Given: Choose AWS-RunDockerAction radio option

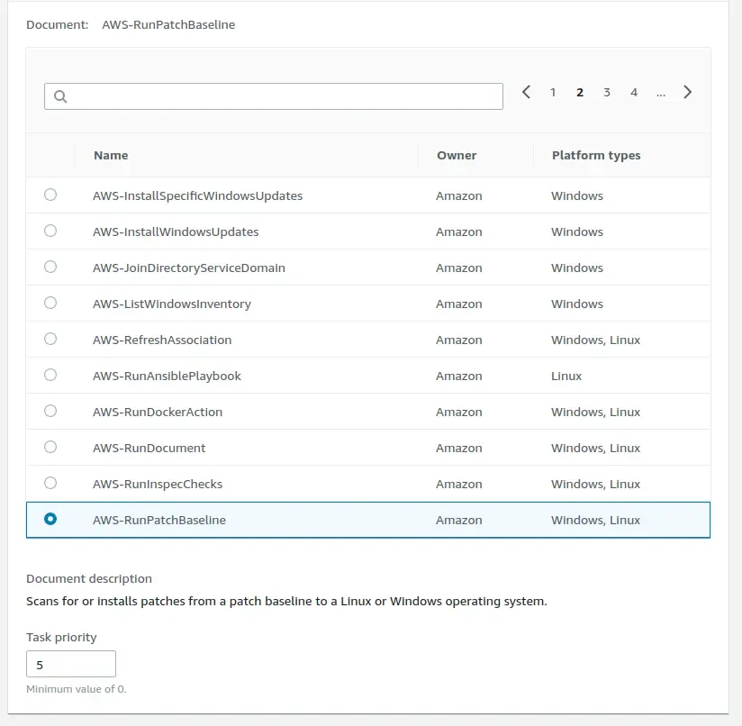Looking at the screenshot, I should coord(50,411).
